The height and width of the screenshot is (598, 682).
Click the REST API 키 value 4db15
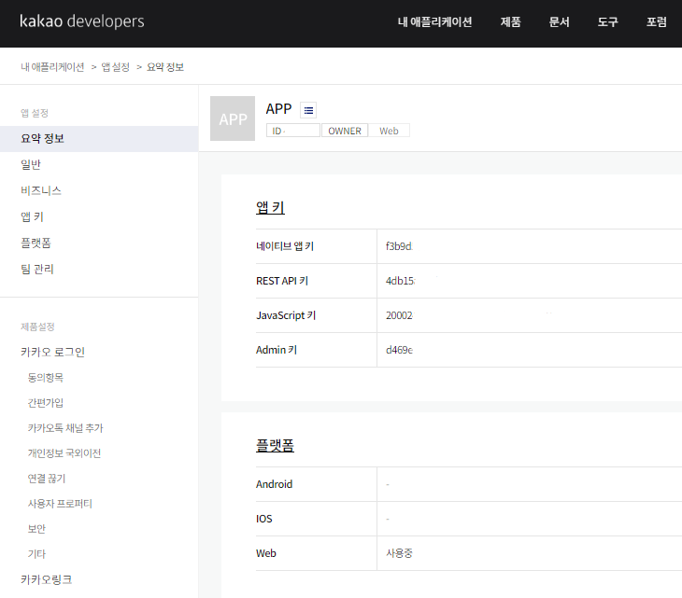point(400,281)
